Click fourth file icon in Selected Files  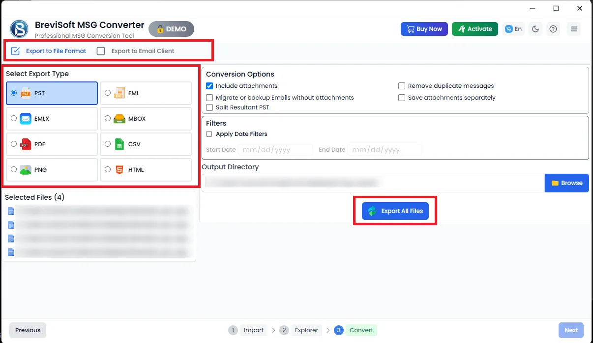(11, 252)
